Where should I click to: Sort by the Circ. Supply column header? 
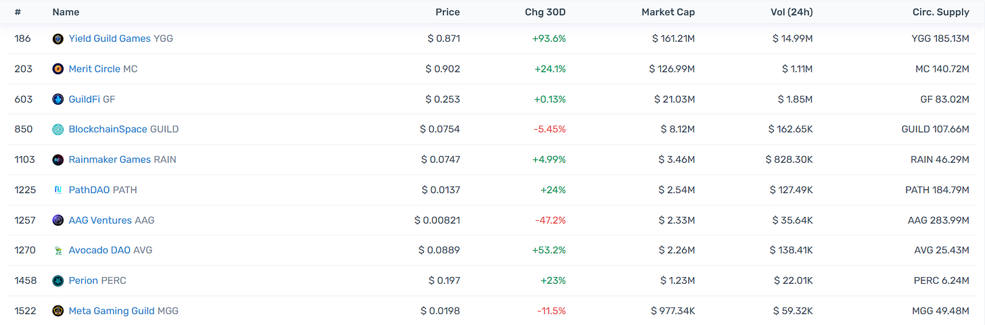[941, 12]
